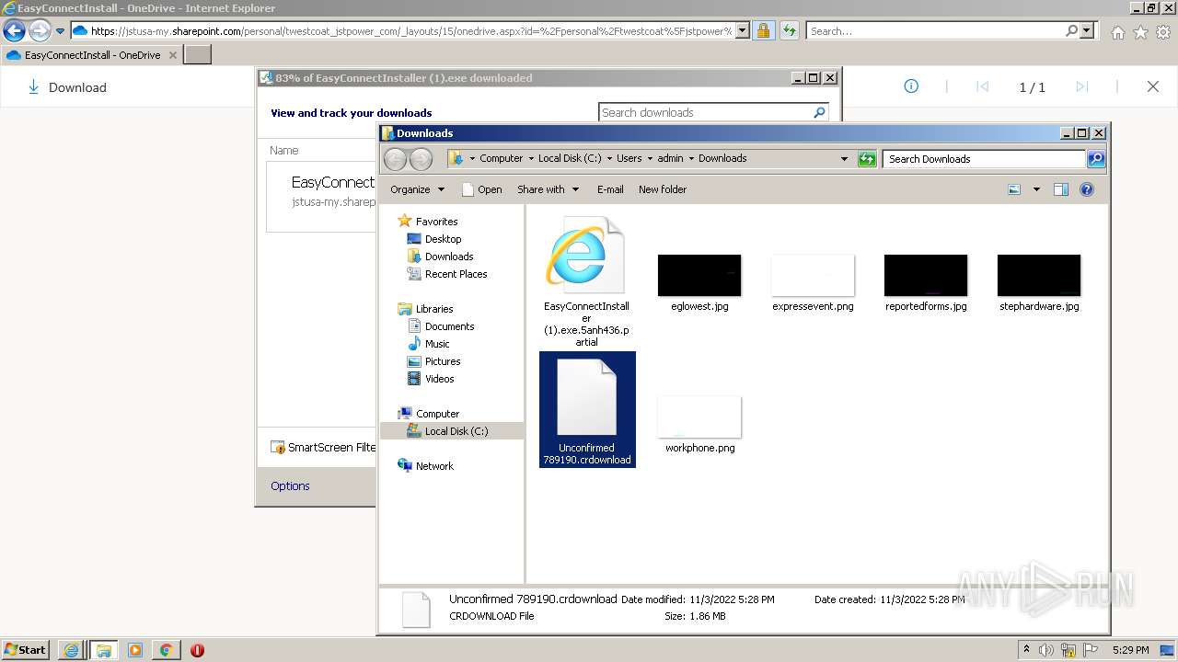This screenshot has width=1178, height=662.
Task: Click the Users breadcrumb segment
Action: [629, 158]
